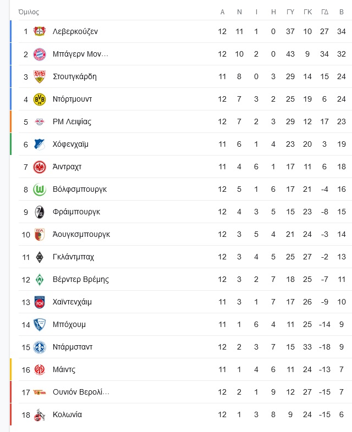Open the Ντόρτμουντ team page
Screen dimensions: 352x432
pyautogui.click(x=73, y=99)
